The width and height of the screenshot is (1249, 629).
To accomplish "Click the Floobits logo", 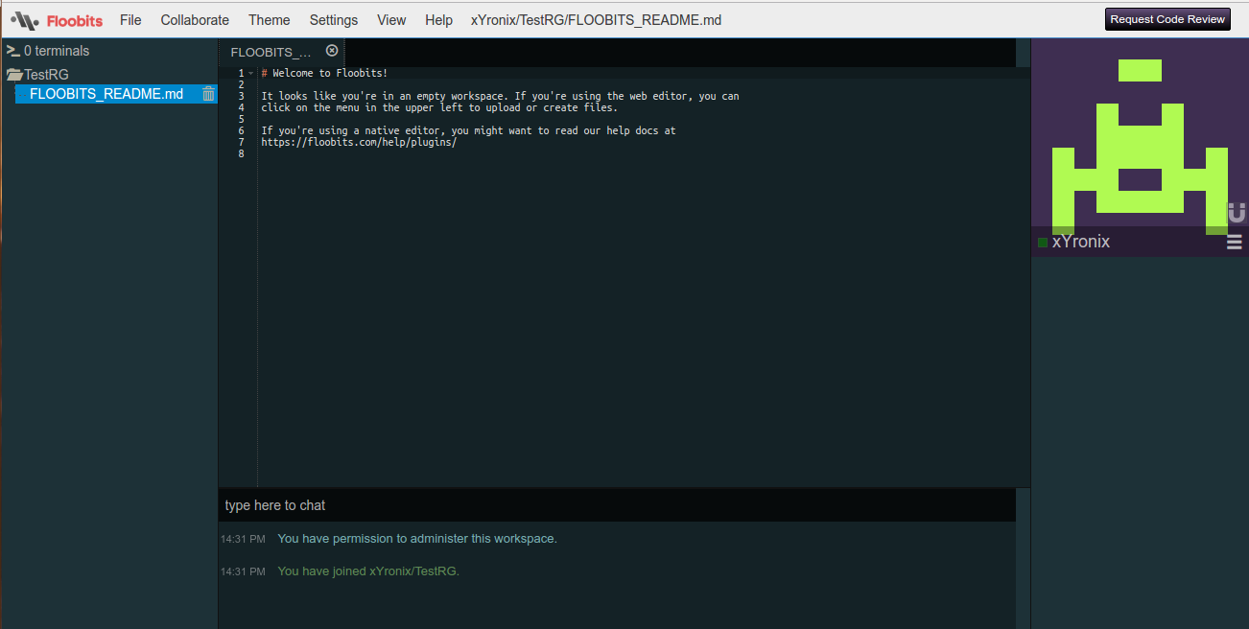I will tap(57, 20).
